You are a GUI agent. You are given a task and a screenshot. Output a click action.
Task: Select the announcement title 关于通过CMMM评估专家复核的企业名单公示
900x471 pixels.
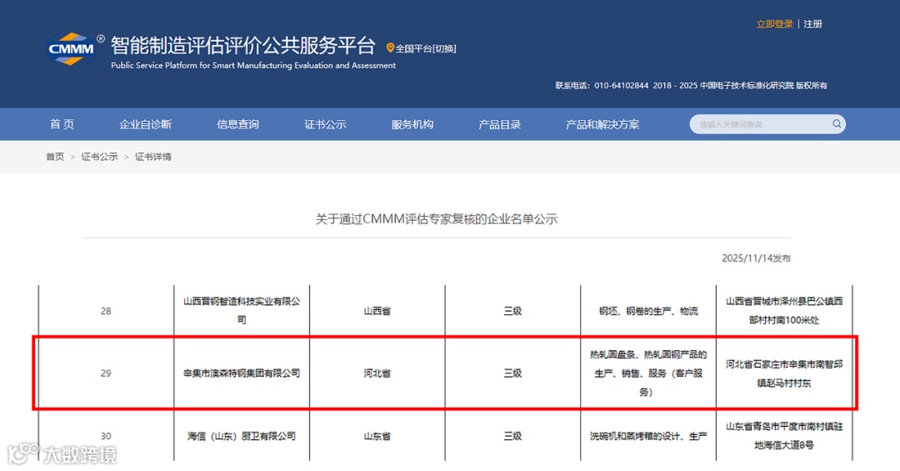coord(436,219)
